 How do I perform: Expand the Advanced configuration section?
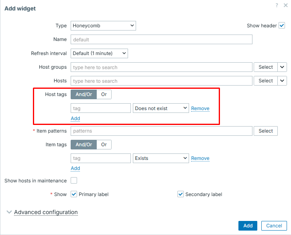pyautogui.click(x=45, y=212)
